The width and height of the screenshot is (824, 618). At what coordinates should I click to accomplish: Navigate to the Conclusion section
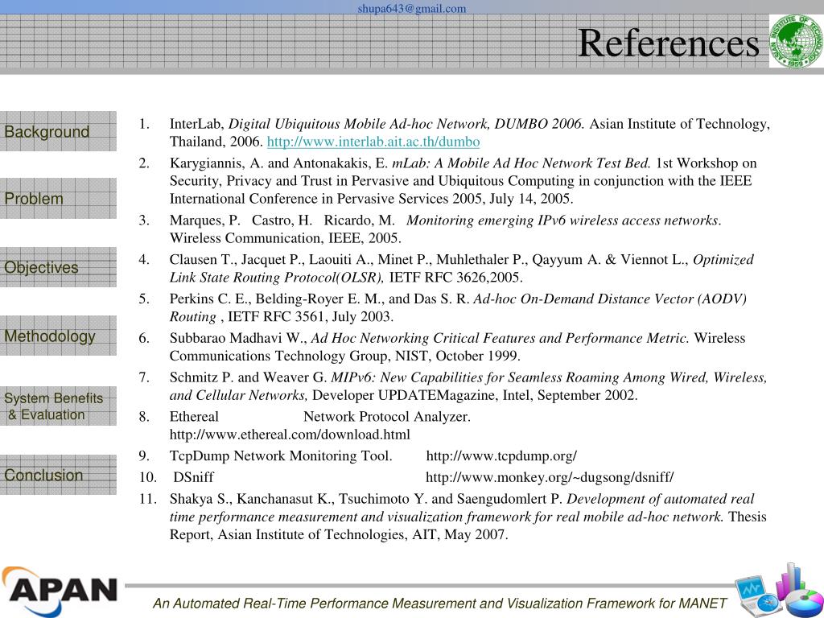(x=58, y=475)
